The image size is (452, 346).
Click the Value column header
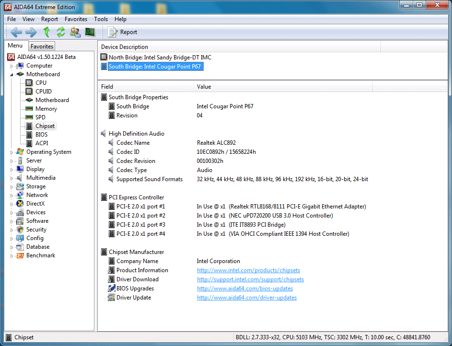[x=283, y=87]
